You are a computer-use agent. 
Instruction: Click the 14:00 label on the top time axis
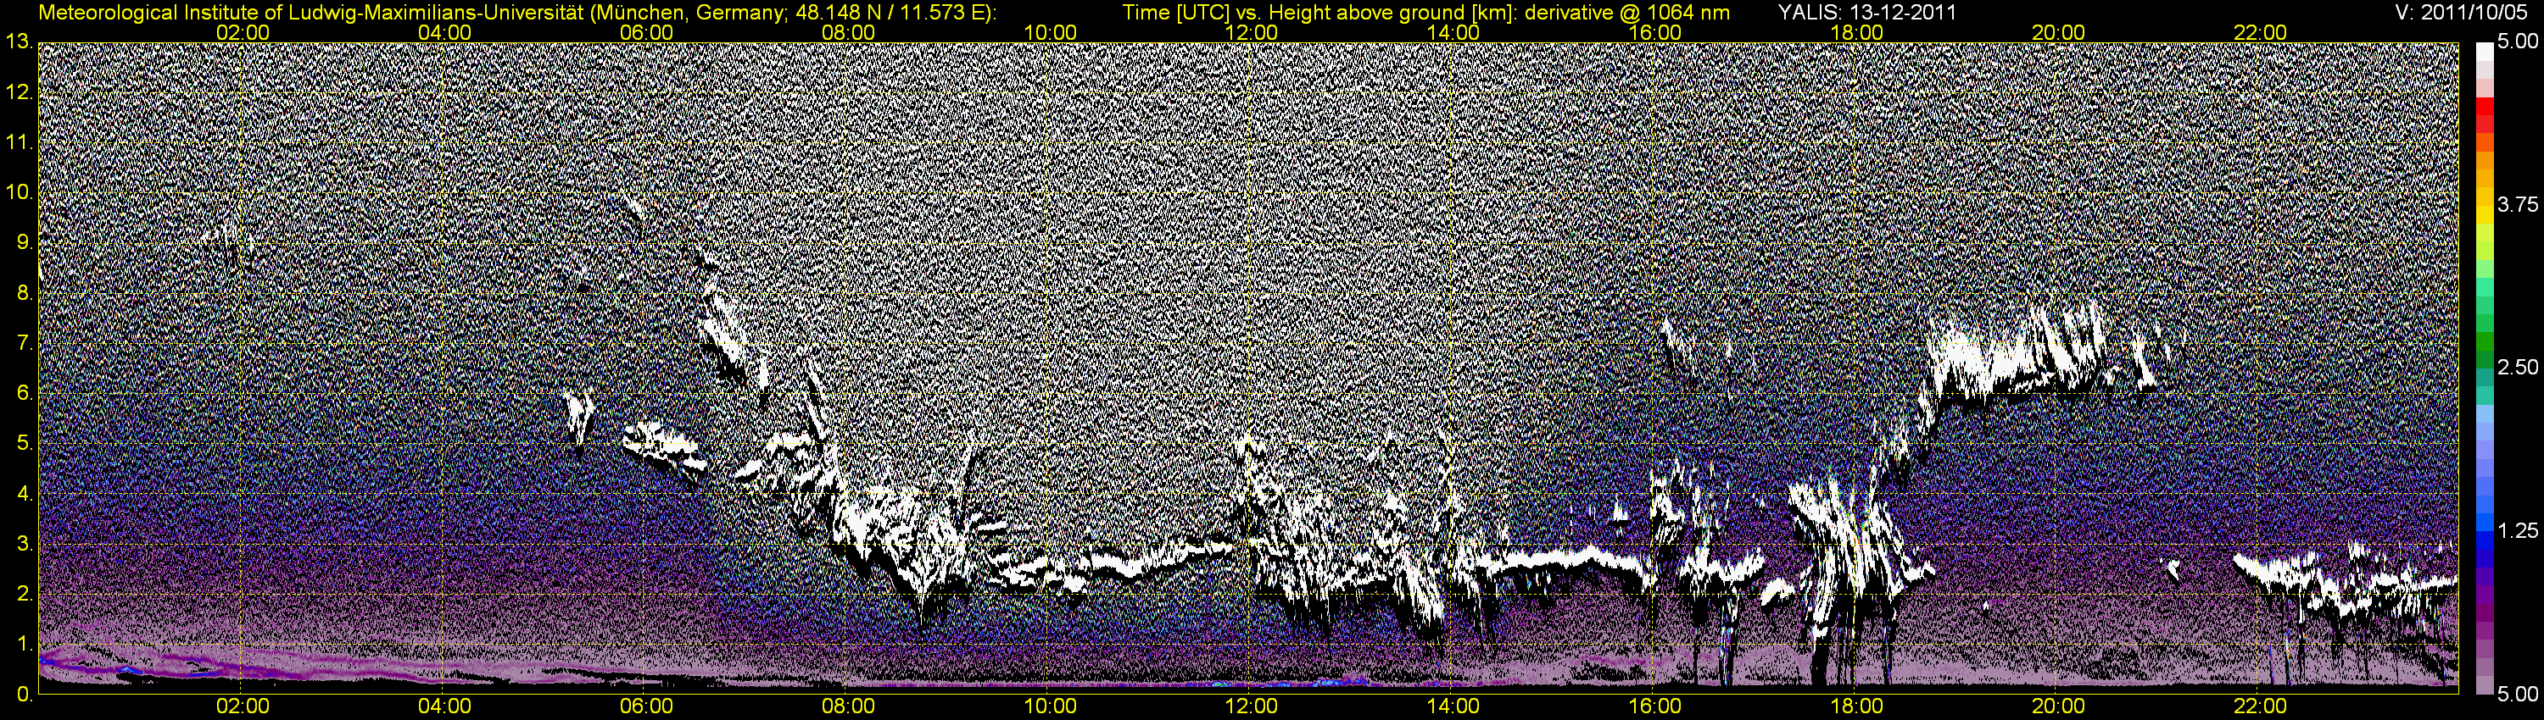(1453, 32)
